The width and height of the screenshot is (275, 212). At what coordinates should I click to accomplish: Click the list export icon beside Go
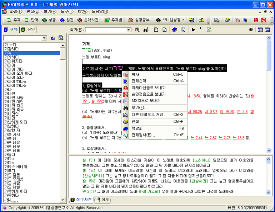click(x=61, y=38)
